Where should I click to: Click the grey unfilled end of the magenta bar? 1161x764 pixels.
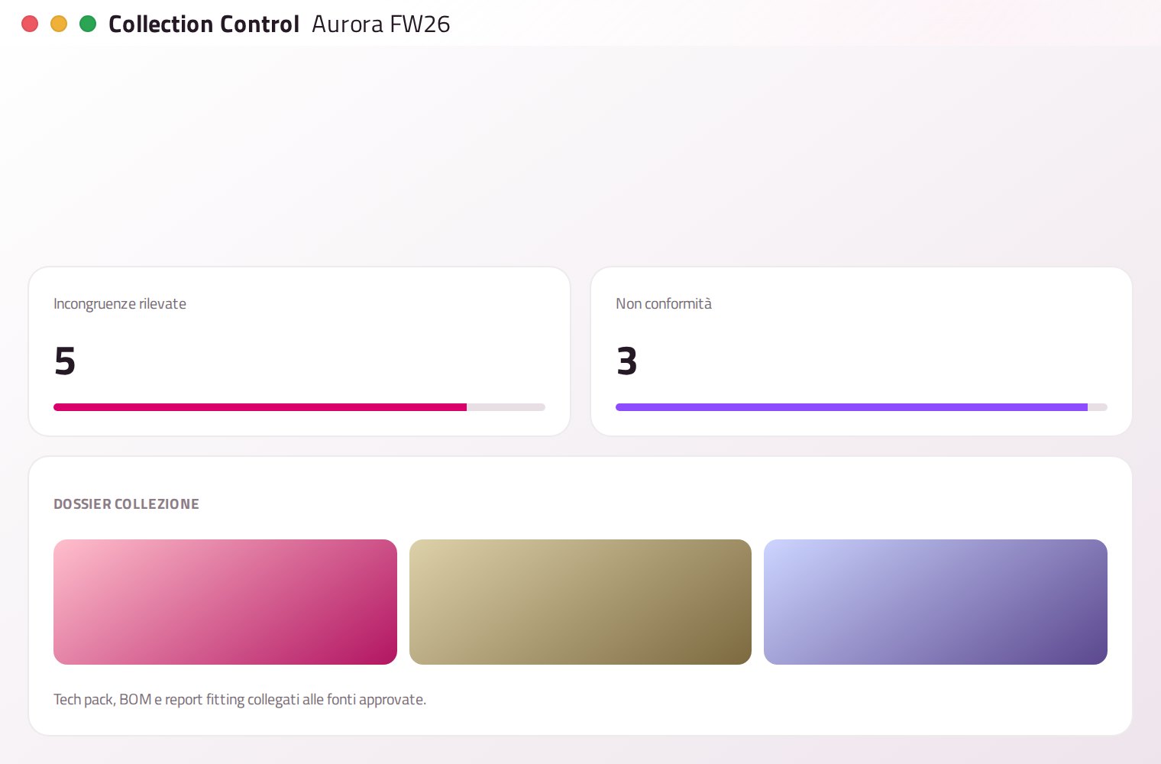pyautogui.click(x=506, y=407)
